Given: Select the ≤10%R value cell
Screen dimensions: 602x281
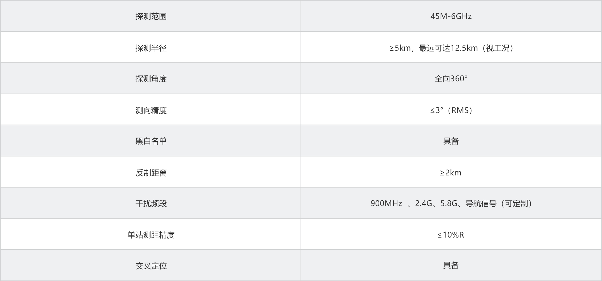Looking at the screenshot, I should [x=451, y=235].
